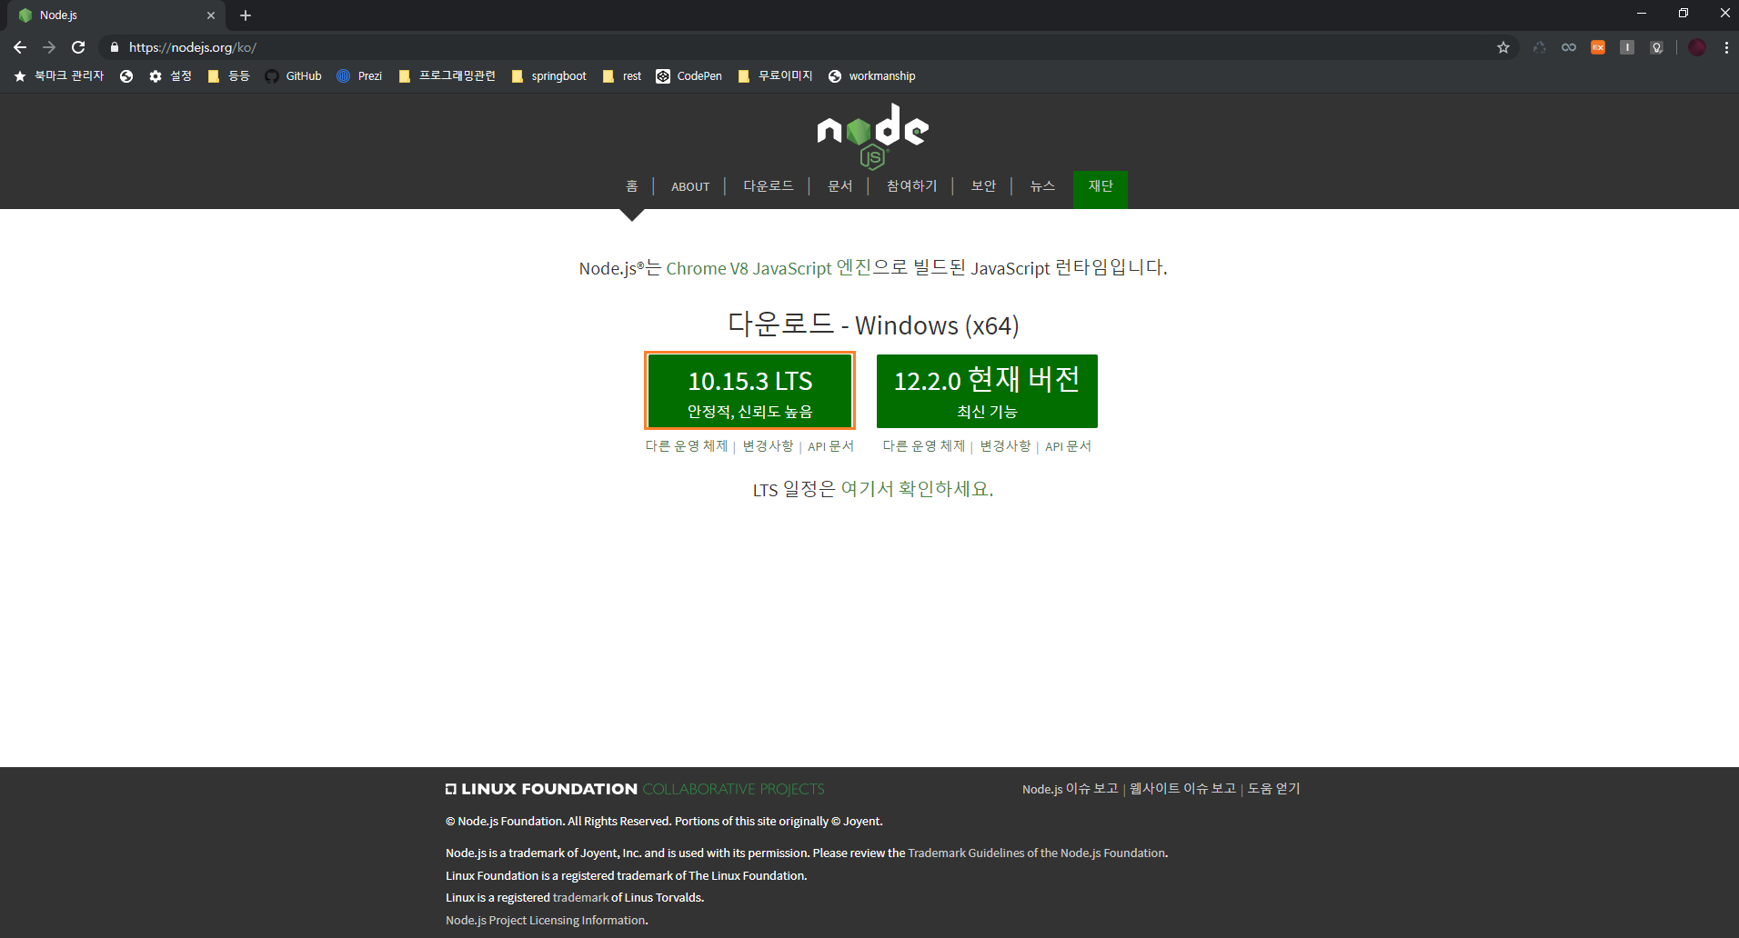Screen dimensions: 1739x938
Task: Reload the Node.js page
Action: [x=78, y=47]
